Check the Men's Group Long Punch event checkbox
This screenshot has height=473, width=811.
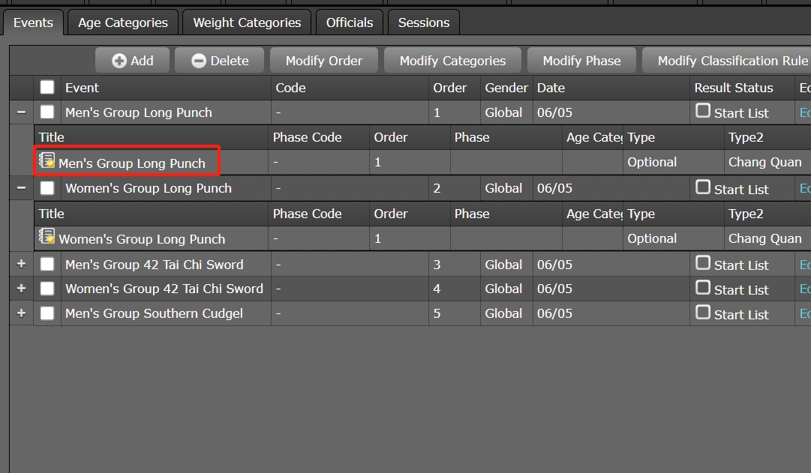tap(47, 112)
